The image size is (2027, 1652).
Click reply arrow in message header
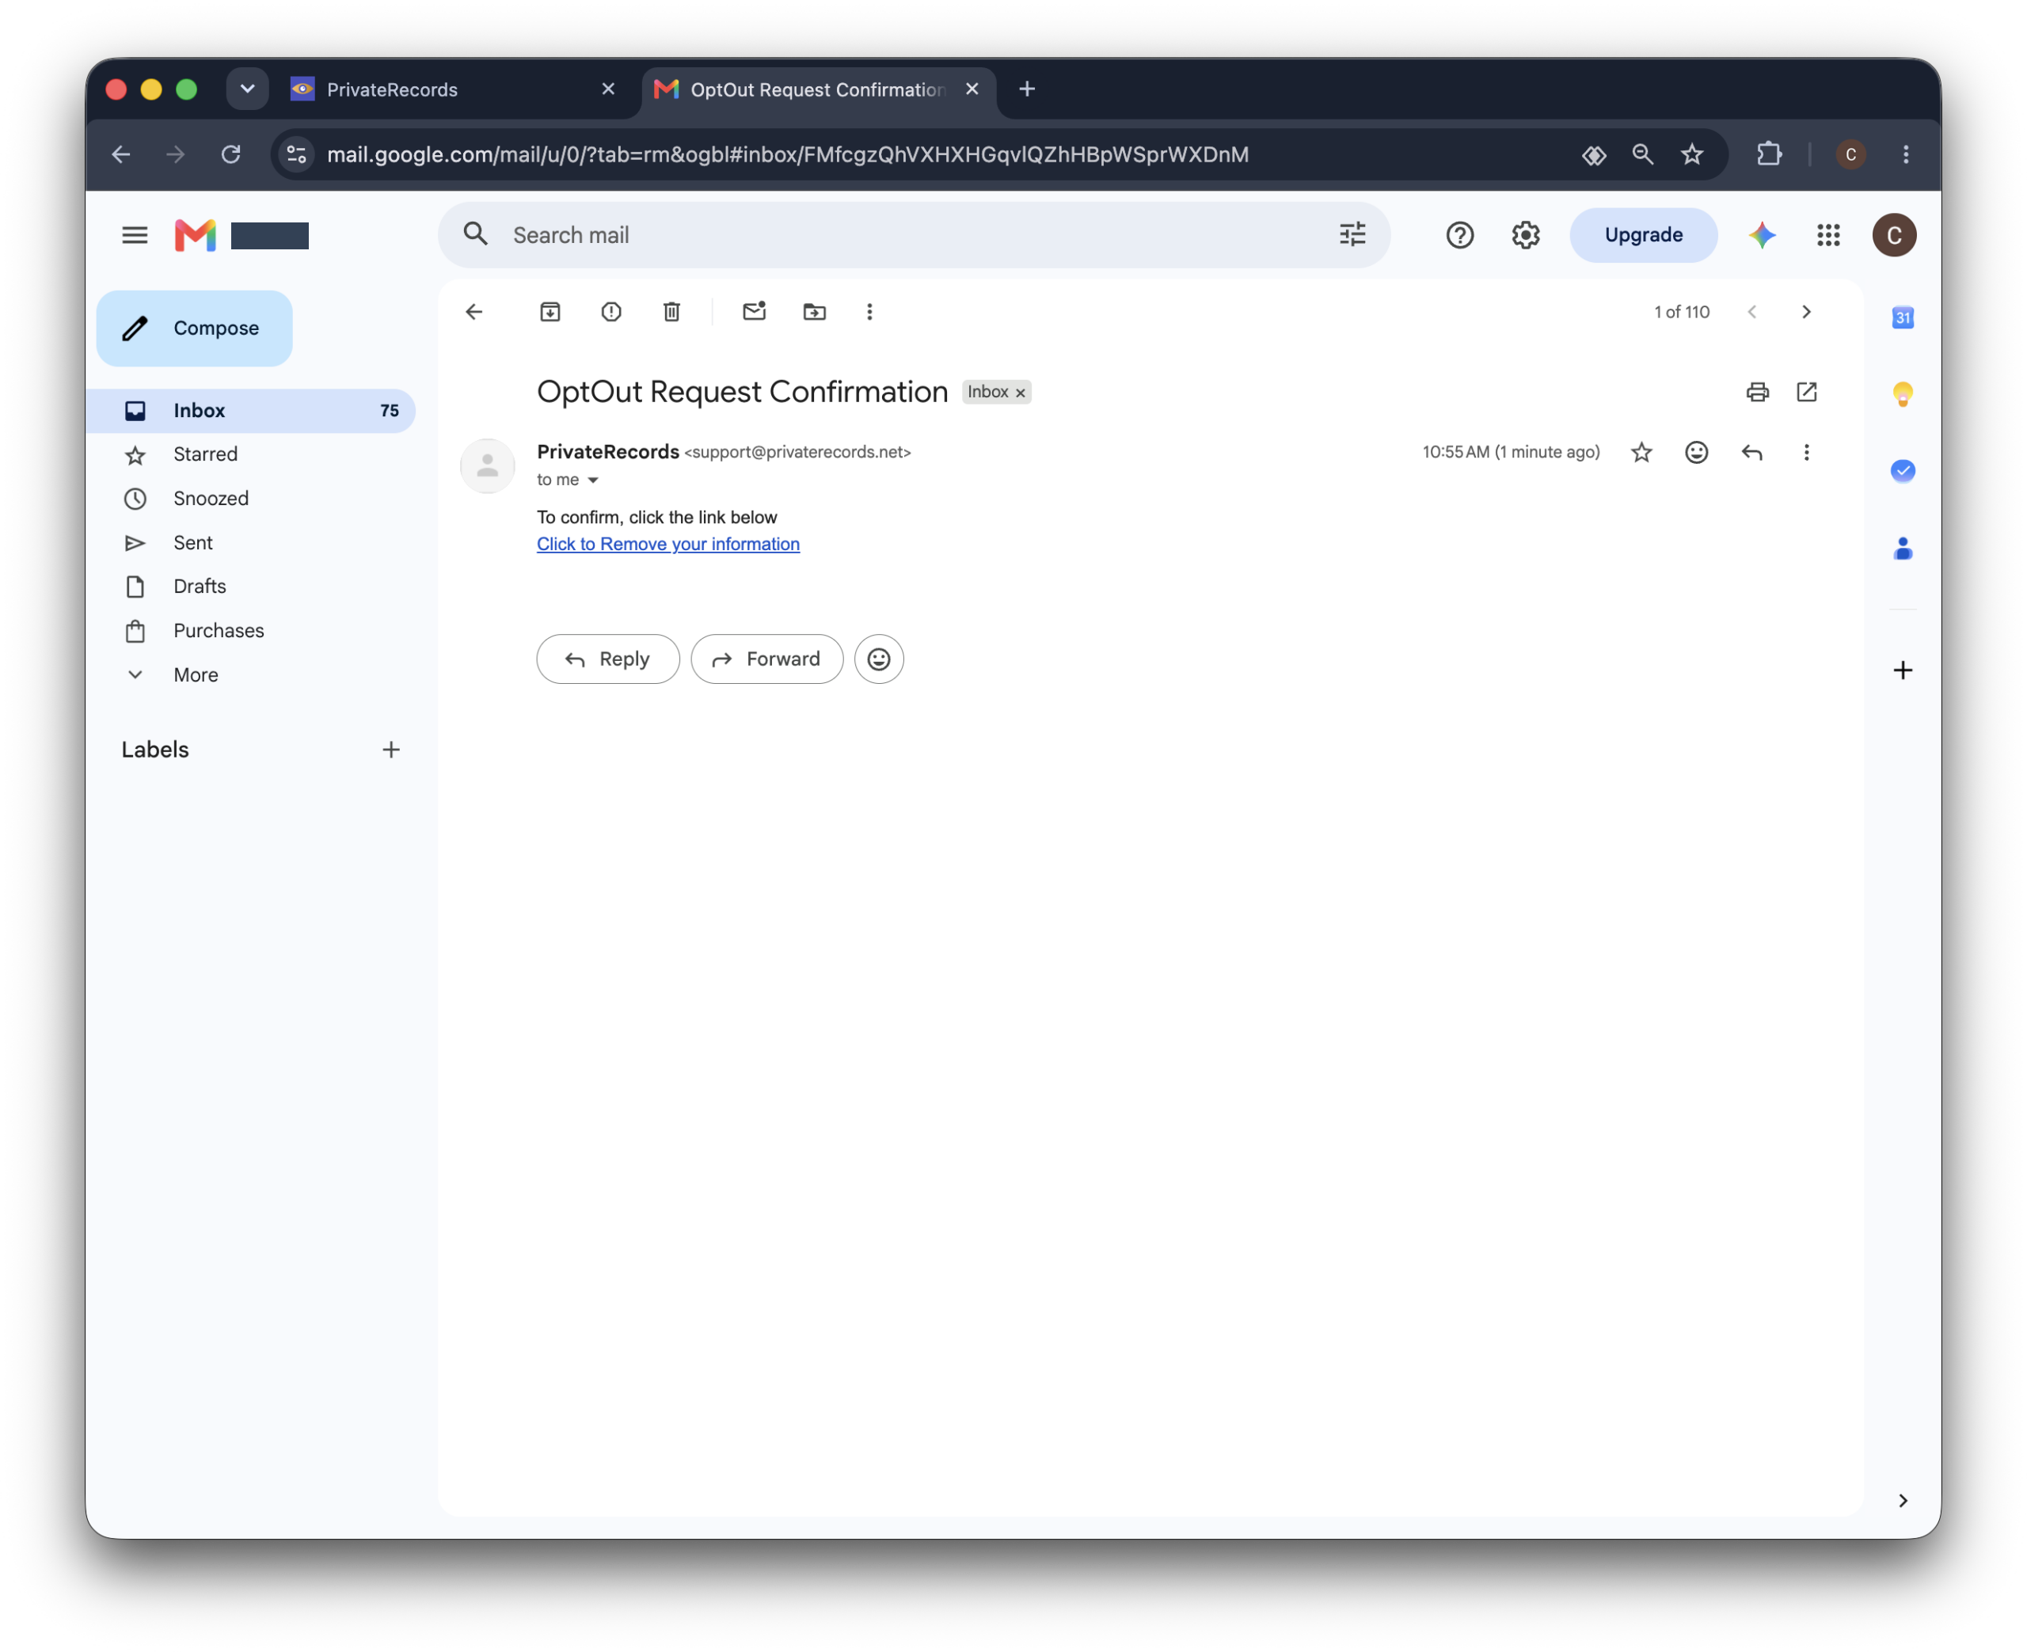[1751, 453]
